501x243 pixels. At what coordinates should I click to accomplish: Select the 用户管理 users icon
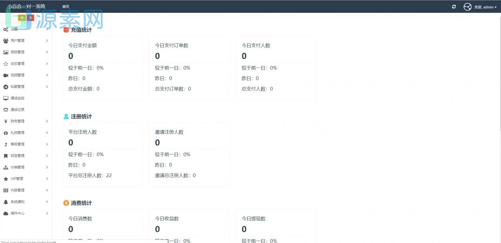(5, 41)
